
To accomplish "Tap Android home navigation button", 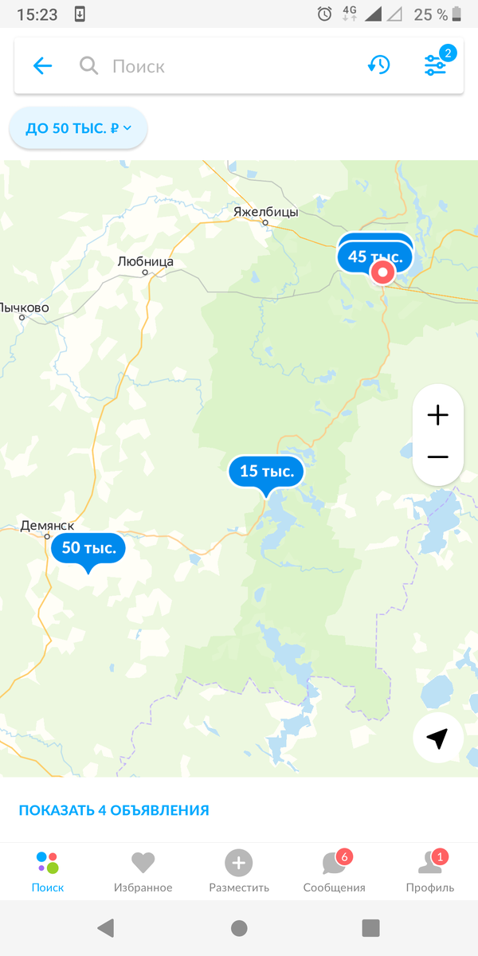I will coord(239,928).
